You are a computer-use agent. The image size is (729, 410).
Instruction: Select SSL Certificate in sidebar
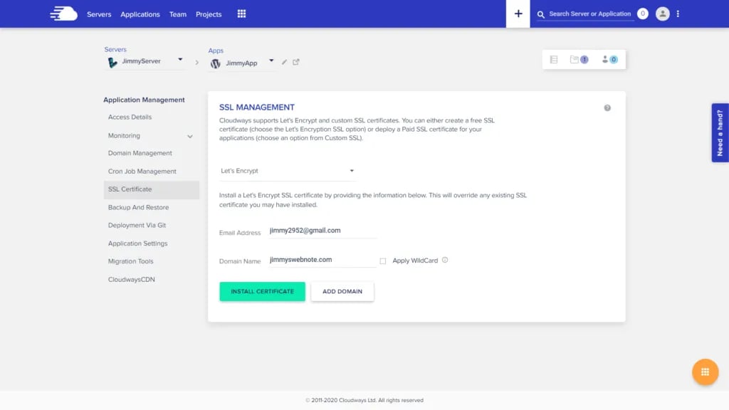(x=152, y=189)
